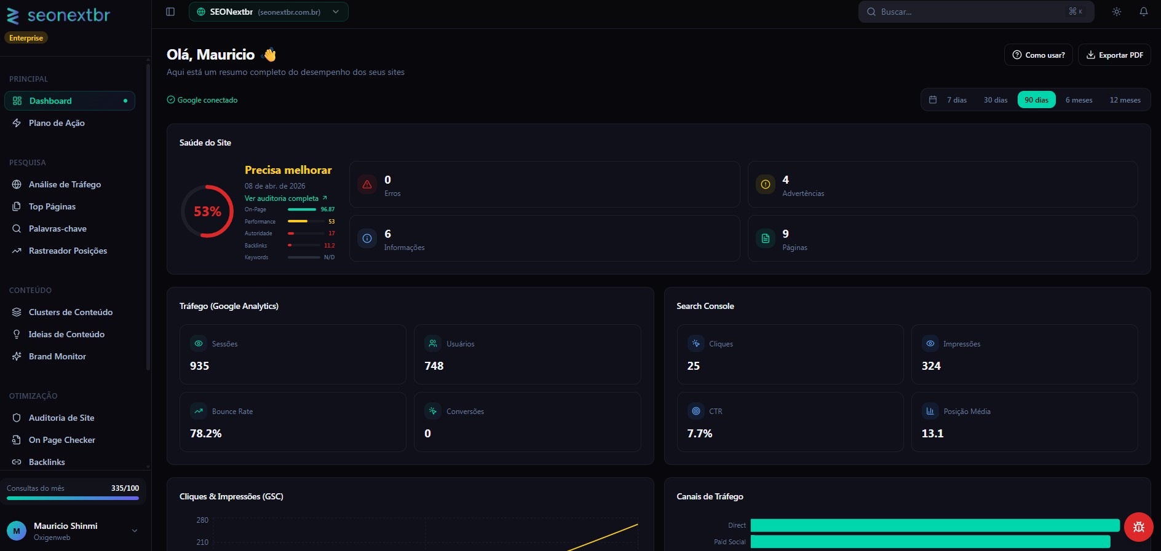Go to Ideias de Conteúdo
Image resolution: width=1161 pixels, height=551 pixels.
tap(69, 334)
